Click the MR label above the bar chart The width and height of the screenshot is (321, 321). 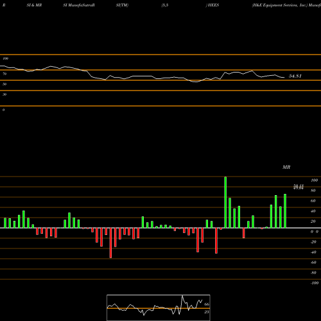[x=286, y=167]
